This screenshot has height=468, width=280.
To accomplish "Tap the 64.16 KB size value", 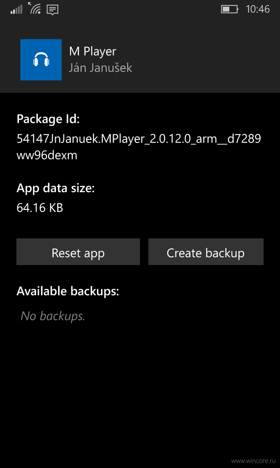I will point(40,208).
